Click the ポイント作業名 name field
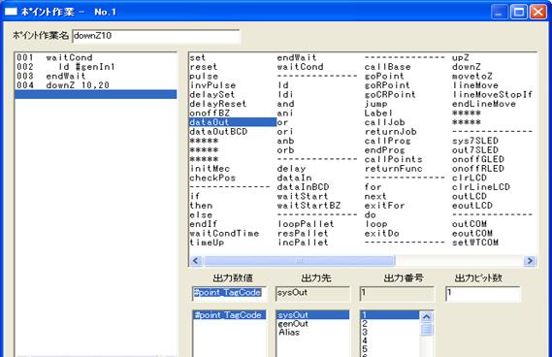The image size is (552, 357). click(x=156, y=36)
